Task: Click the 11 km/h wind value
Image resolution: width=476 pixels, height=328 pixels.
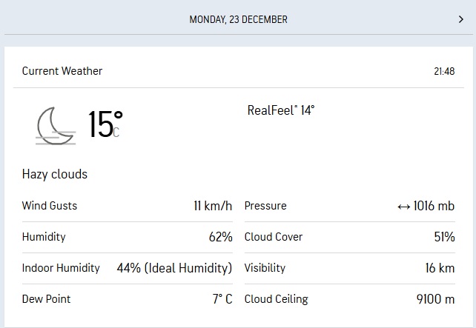Action: click(x=213, y=206)
